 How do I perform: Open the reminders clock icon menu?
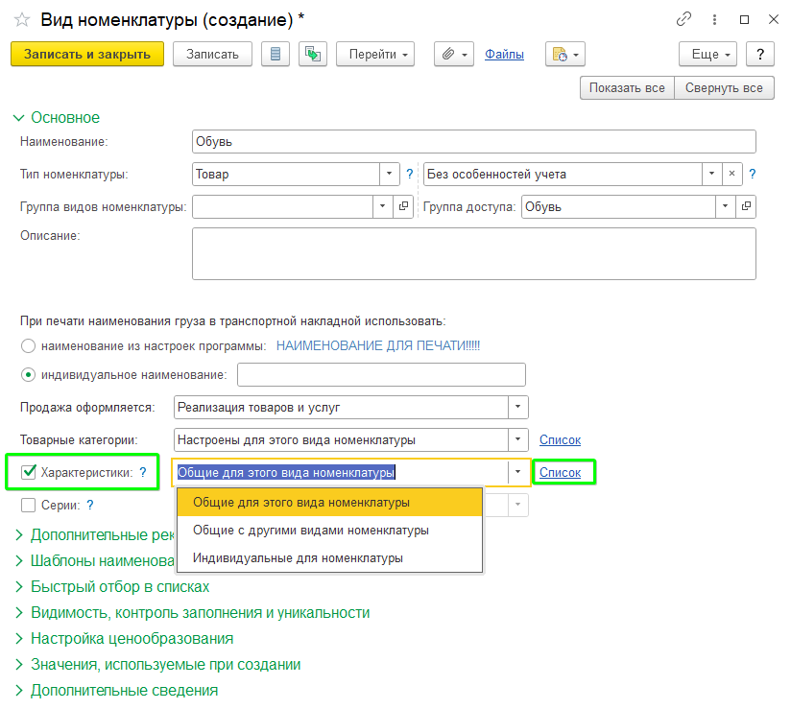tap(565, 54)
